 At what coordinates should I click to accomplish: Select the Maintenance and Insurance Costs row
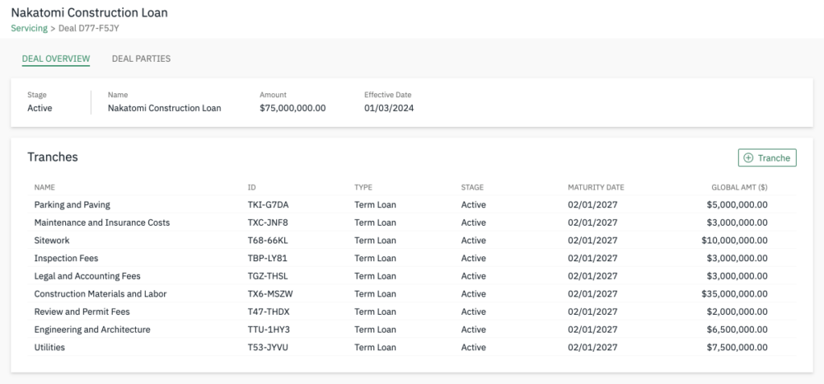(102, 223)
